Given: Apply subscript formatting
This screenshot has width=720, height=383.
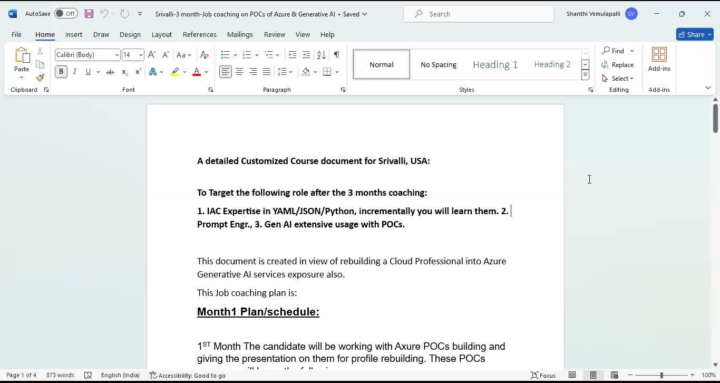Looking at the screenshot, I should [124, 72].
